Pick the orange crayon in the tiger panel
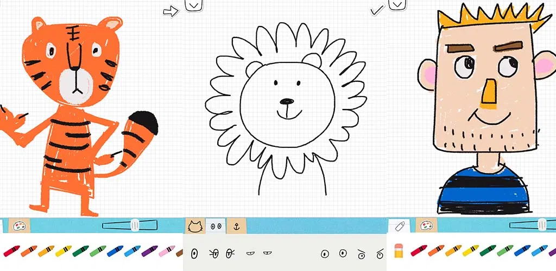This screenshot has height=271, width=556. pyautogui.click(x=29, y=251)
